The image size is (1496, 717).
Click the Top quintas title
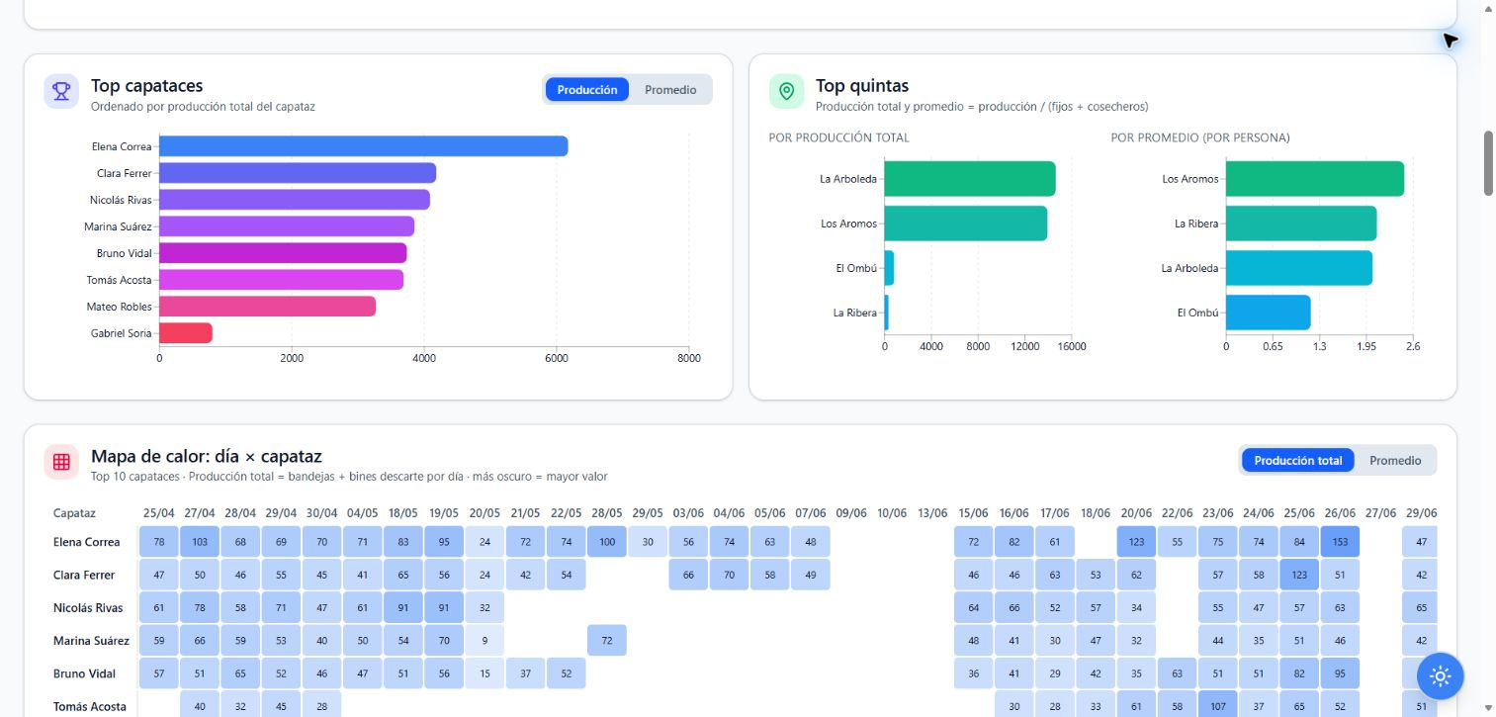pyautogui.click(x=862, y=85)
